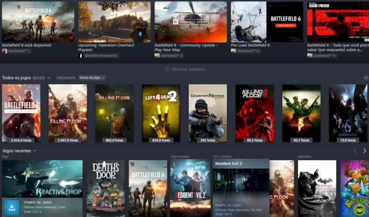Click the '2.067,9 horas' playtime badge

pyautogui.click(x=68, y=140)
